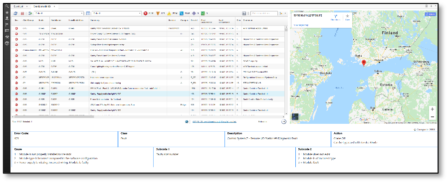448x183 pixels.
Task: Sort by the Node column header
Action: click(43, 20)
